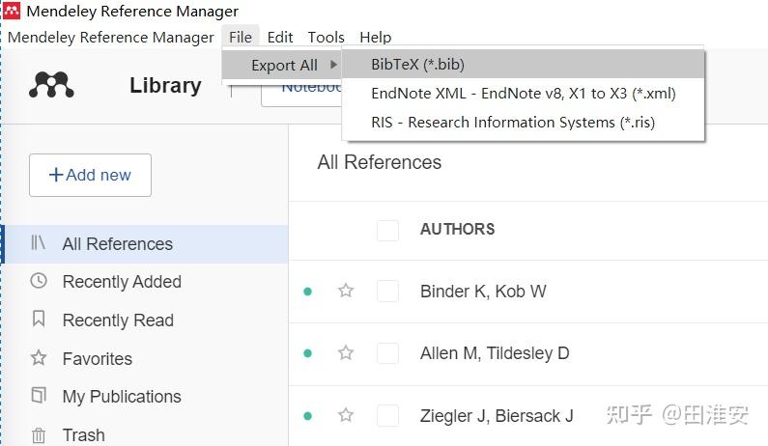Click the Trash bin icon
This screenshot has height=446, width=768.
click(x=39, y=434)
